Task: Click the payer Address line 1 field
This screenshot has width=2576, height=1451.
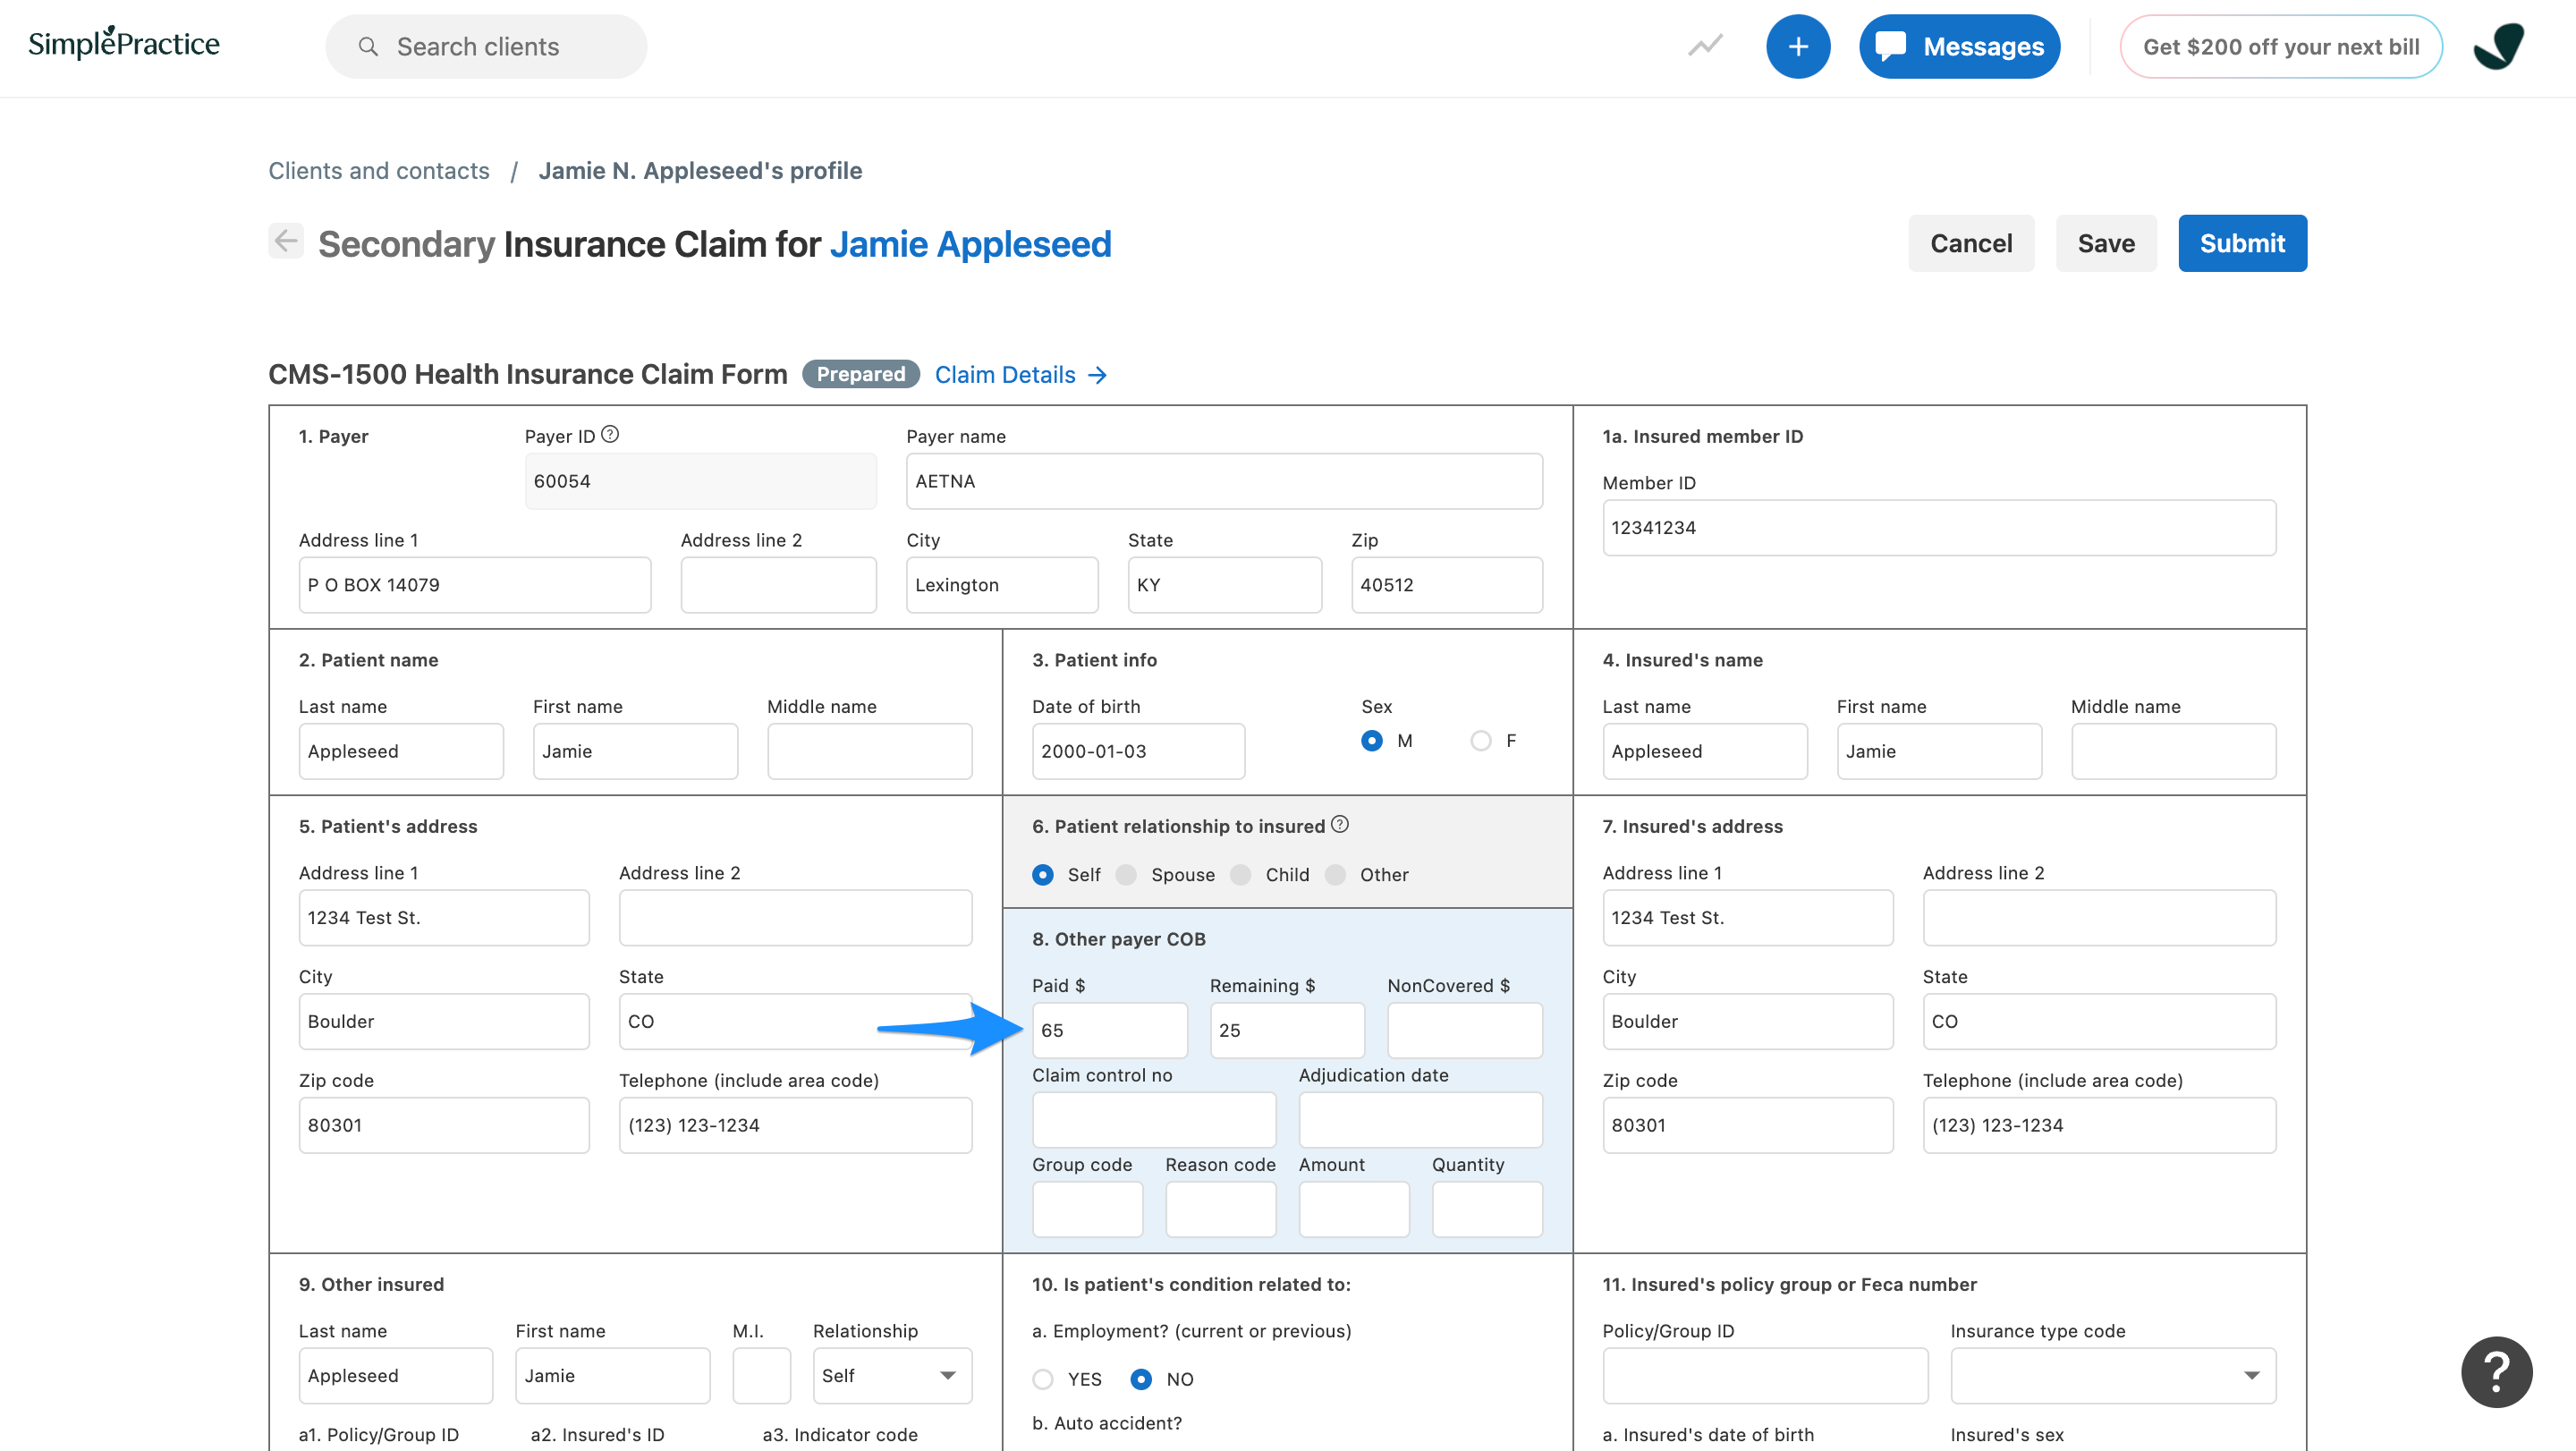Action: [475, 585]
